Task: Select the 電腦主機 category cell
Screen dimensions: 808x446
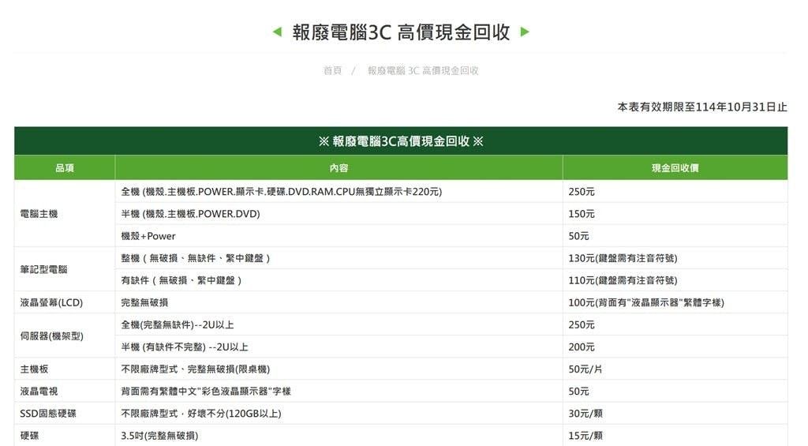Action: pos(39,214)
